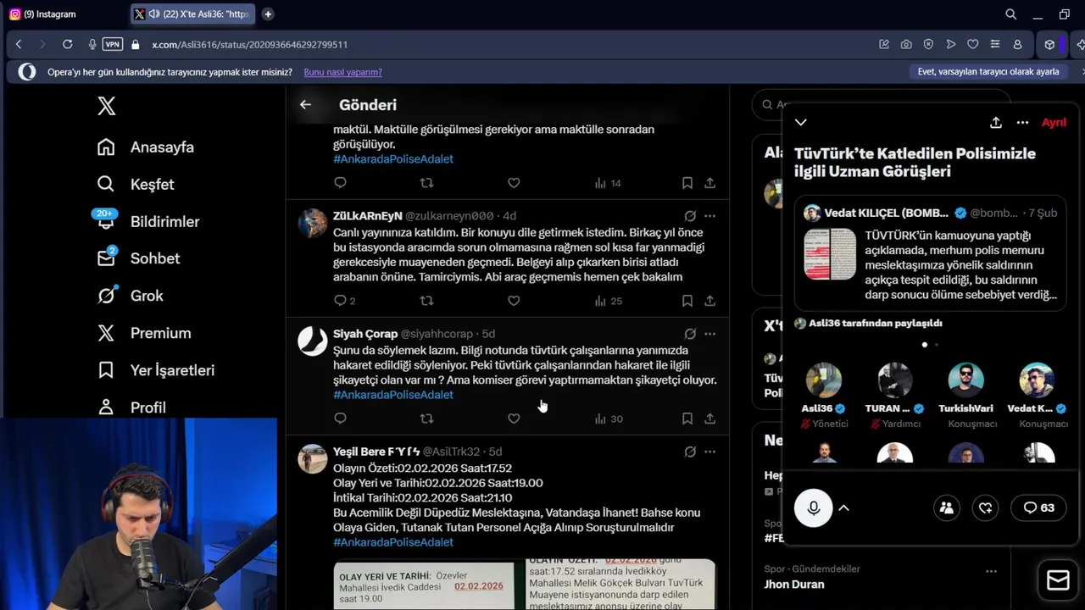Go to Anasayfa in the sidebar

(x=145, y=147)
